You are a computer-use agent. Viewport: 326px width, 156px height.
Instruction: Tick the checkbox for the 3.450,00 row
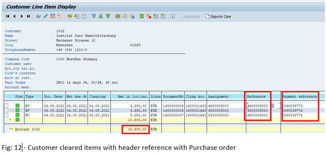pos(6,110)
